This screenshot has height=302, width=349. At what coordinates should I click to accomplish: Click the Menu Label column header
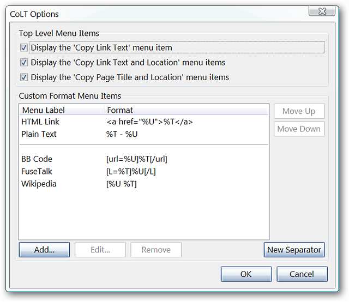click(x=62, y=110)
